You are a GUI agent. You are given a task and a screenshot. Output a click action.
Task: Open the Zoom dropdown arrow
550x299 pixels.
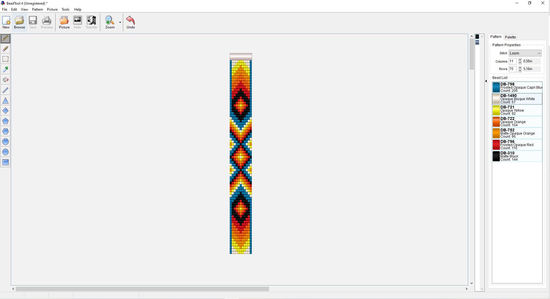pos(120,22)
